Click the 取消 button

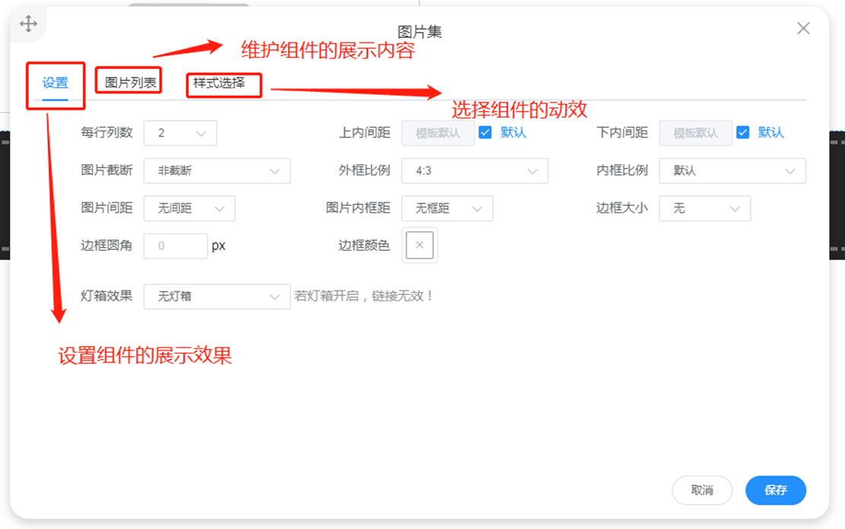point(702,490)
